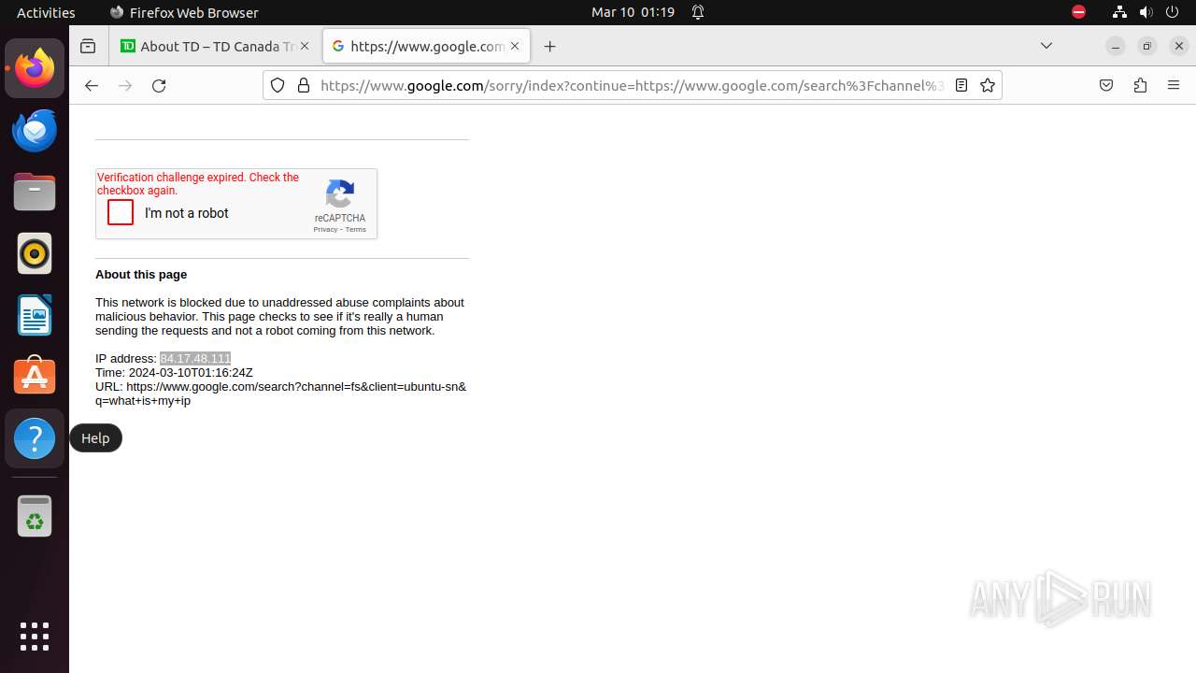
Task: Toggle reader view icon
Action: click(961, 85)
